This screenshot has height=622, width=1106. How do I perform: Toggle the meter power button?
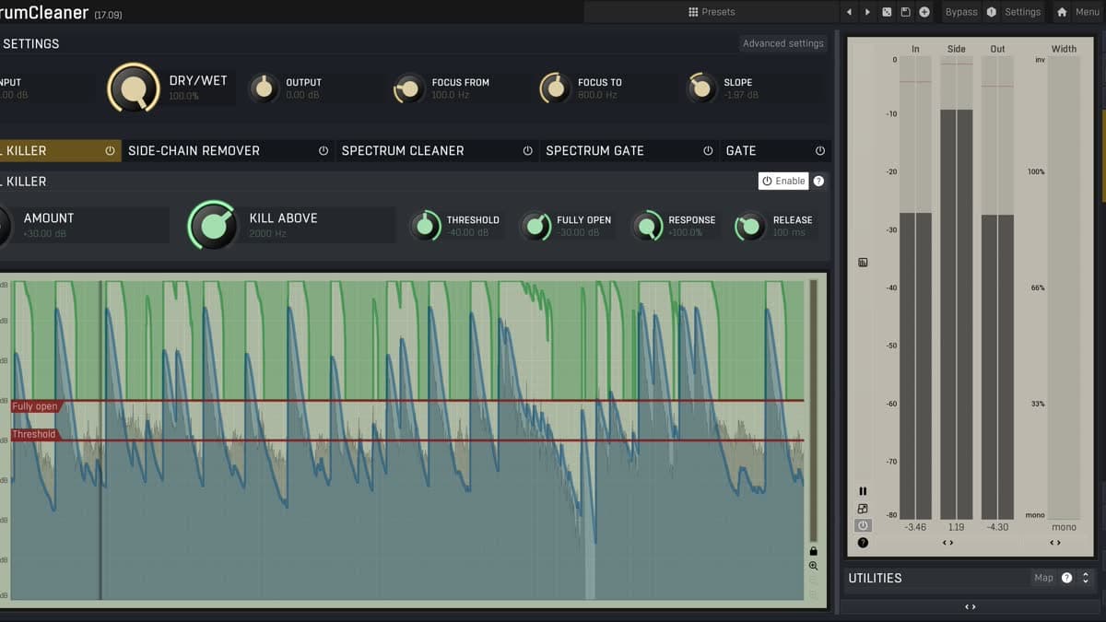point(863,525)
